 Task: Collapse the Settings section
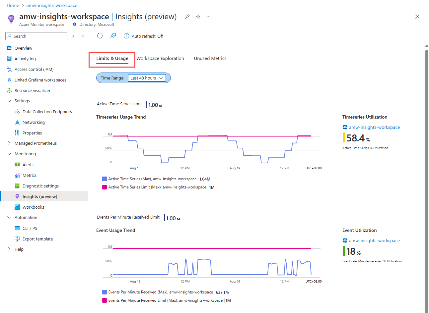tap(9, 101)
